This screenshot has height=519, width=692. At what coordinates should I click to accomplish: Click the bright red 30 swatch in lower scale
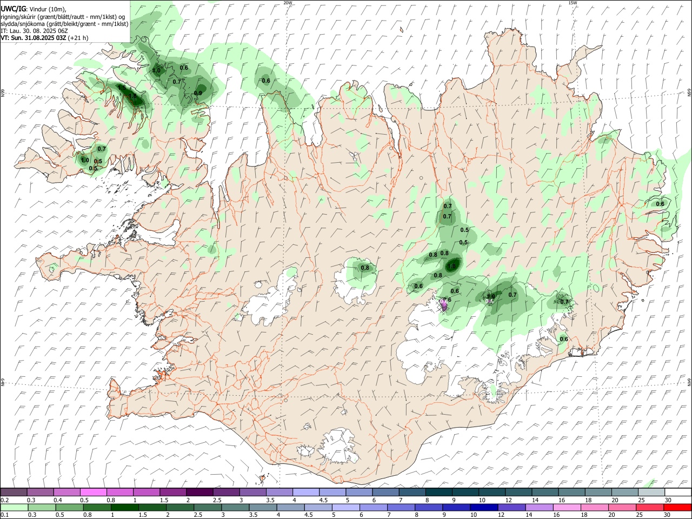(677, 508)
